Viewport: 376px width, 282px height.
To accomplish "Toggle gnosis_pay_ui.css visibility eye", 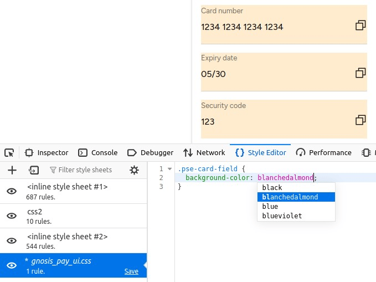I will point(12,265).
